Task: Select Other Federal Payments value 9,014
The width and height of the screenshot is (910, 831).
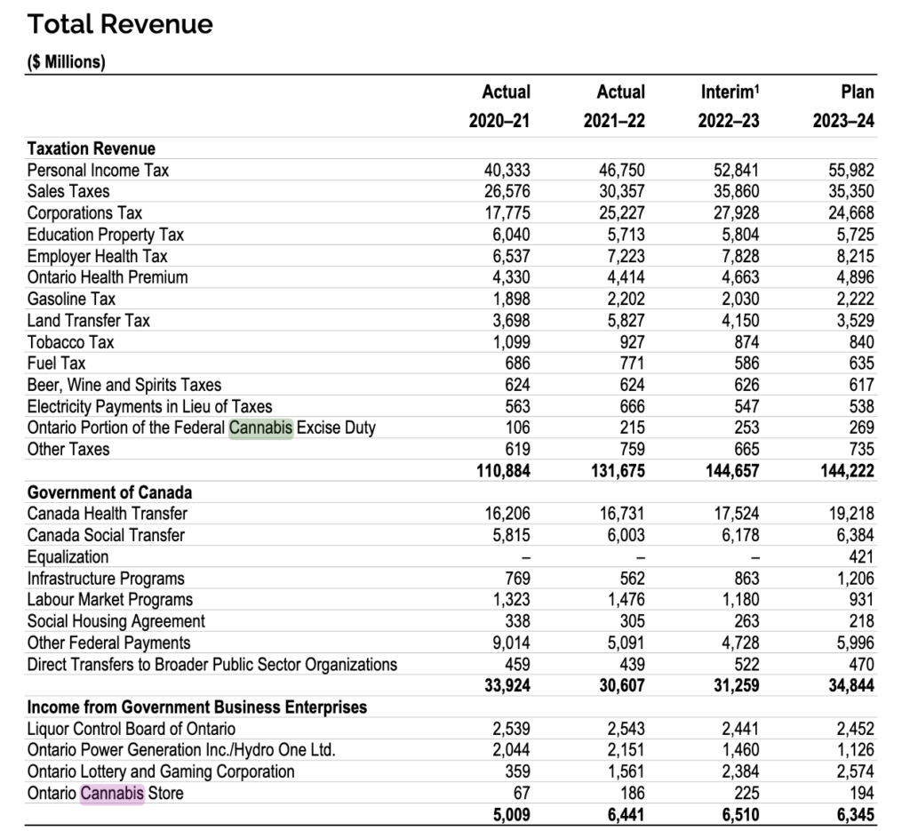Action: (x=511, y=643)
